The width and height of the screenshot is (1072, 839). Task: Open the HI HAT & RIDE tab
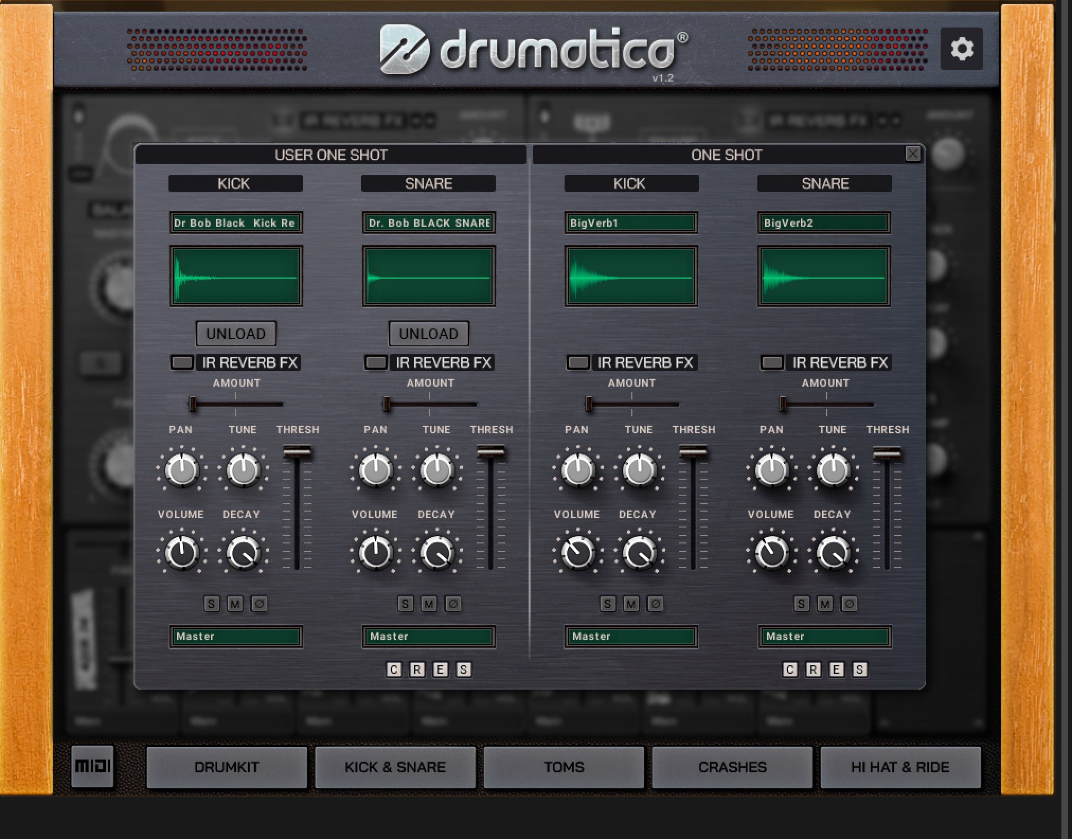[x=900, y=767]
